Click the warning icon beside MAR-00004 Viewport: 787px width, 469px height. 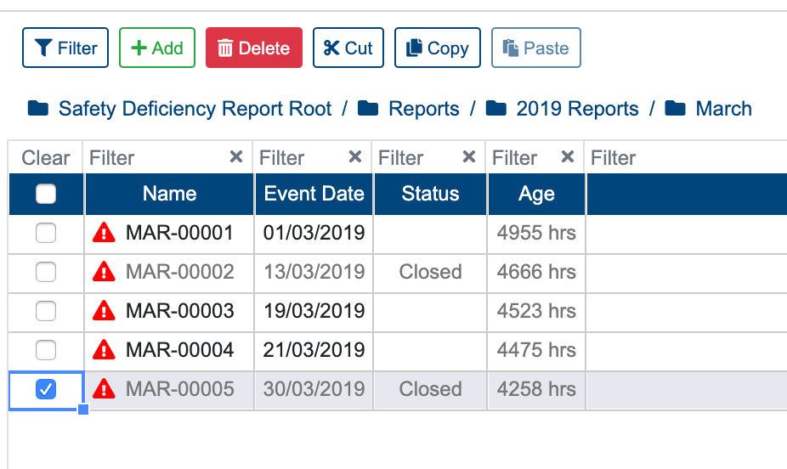(104, 350)
